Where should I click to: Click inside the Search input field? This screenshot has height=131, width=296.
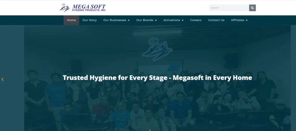[229, 8]
